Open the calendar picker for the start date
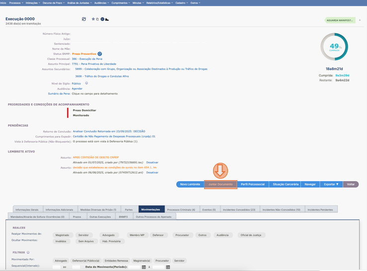This screenshot has height=271, width=367. (144, 267)
